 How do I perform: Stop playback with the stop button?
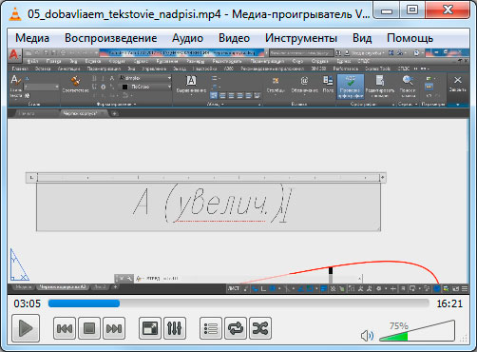click(89, 328)
